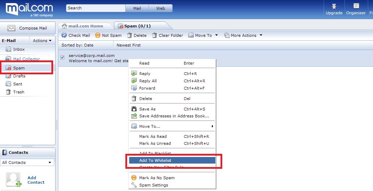Screen dimensions: 373x191
Task: Select Read from the context menu
Action: (x=172, y=63)
